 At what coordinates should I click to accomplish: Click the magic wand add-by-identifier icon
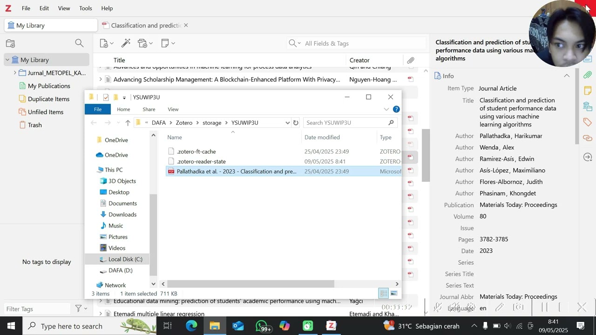pos(126,43)
